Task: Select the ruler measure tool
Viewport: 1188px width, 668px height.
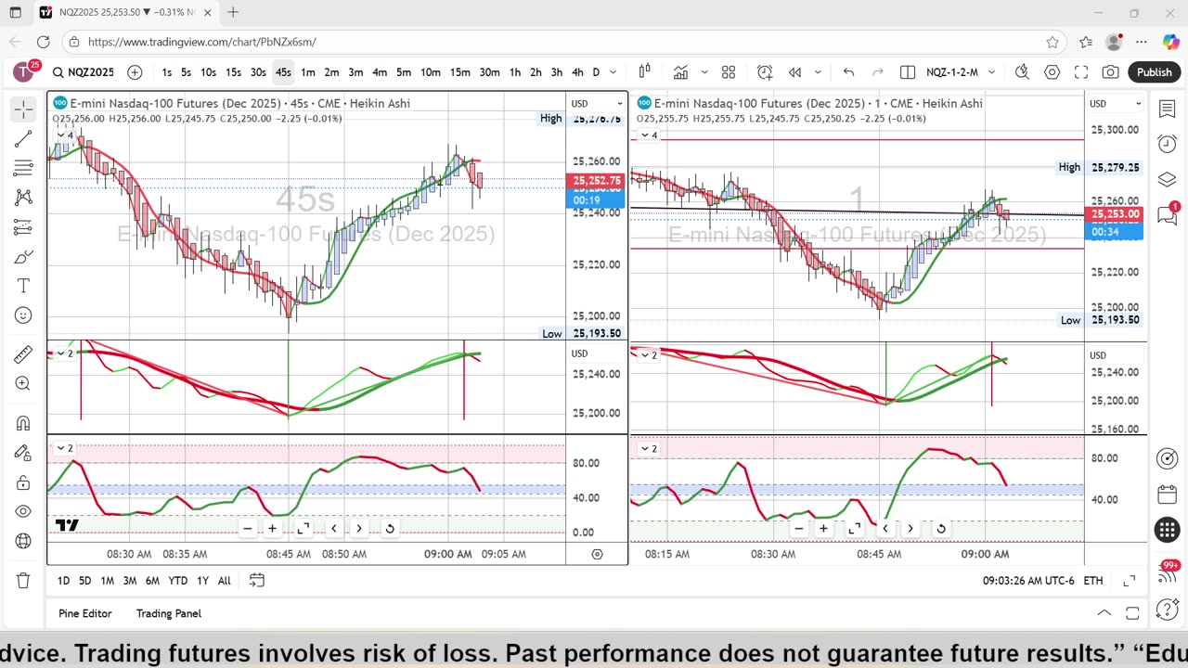Action: pos(23,354)
